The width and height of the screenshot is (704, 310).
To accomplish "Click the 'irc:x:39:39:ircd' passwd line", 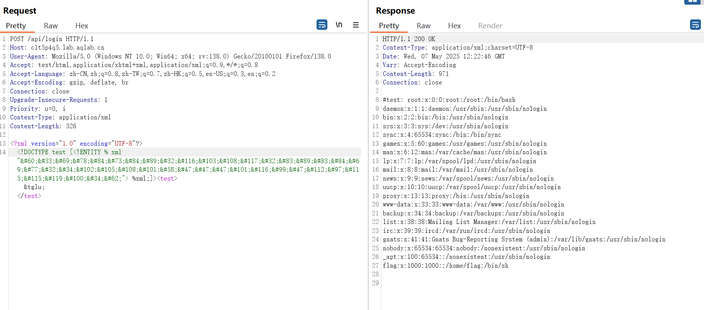I will click(x=467, y=231).
